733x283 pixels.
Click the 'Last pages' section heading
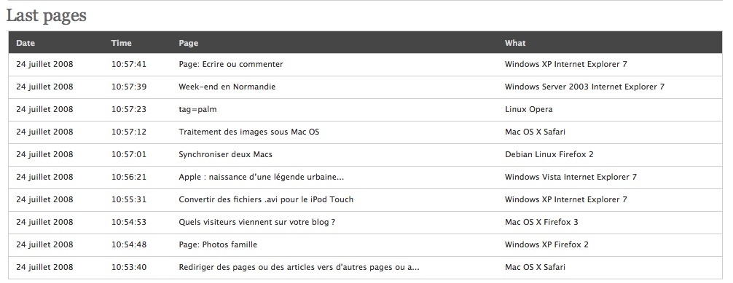click(47, 16)
